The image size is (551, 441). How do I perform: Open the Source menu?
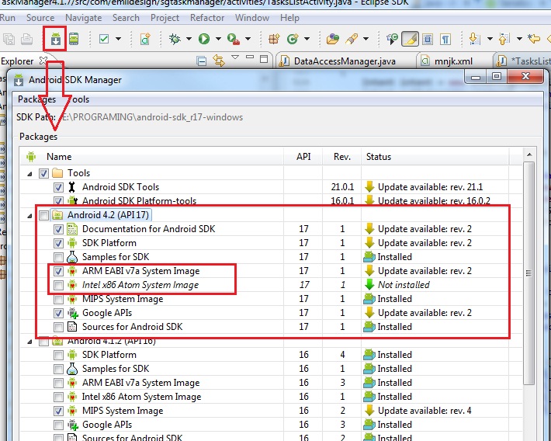click(x=40, y=18)
